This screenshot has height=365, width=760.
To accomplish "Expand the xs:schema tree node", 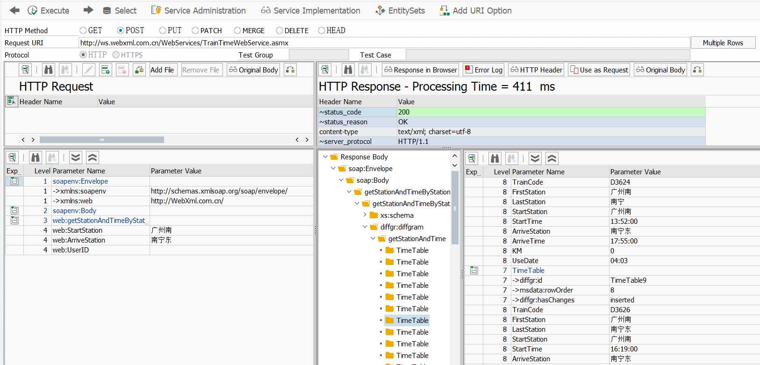I will [x=365, y=215].
